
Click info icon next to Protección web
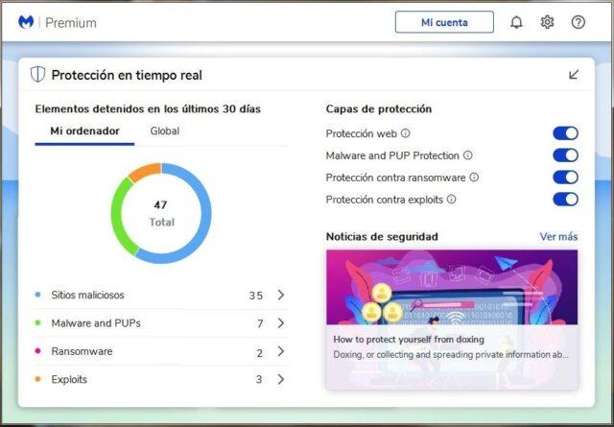pyautogui.click(x=406, y=133)
